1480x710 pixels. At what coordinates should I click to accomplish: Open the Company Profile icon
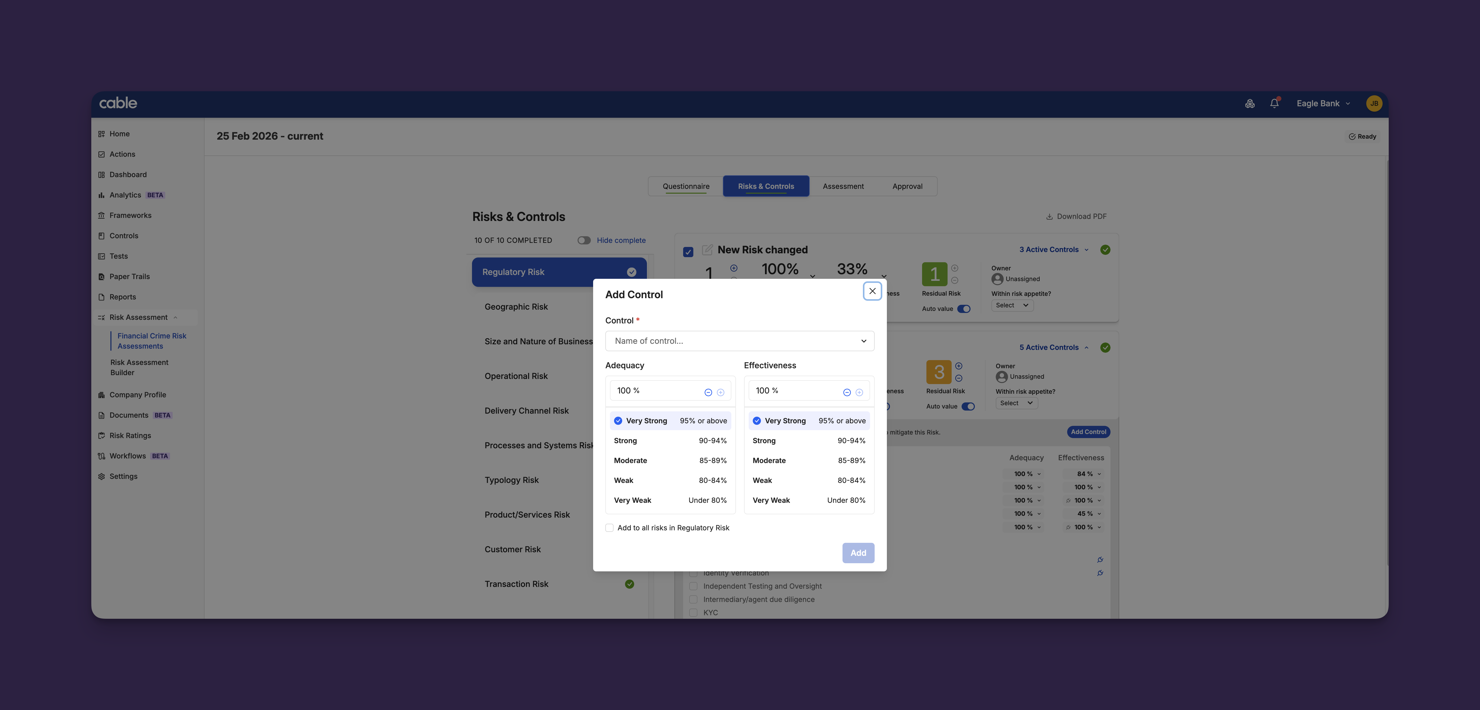coord(102,395)
